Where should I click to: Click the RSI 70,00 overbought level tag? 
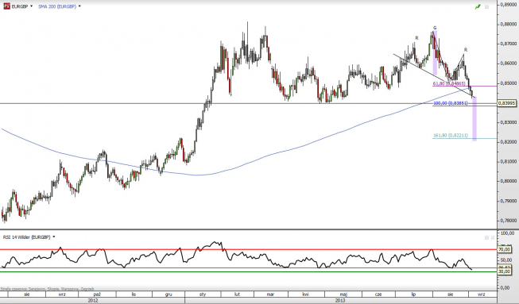(x=505, y=249)
